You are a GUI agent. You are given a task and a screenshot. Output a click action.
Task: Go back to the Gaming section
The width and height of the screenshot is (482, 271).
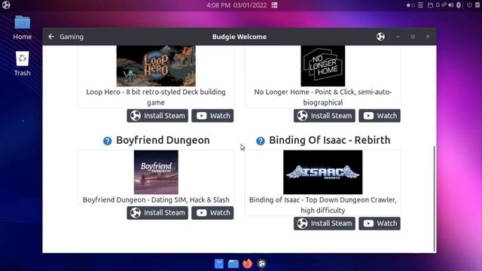[51, 37]
